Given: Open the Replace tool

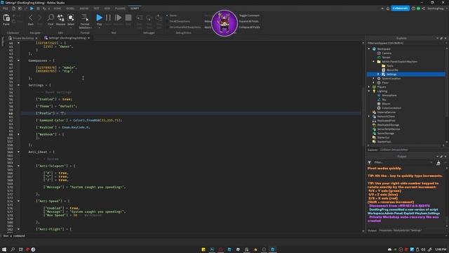Looking at the screenshot, I should pyautogui.click(x=61, y=18).
